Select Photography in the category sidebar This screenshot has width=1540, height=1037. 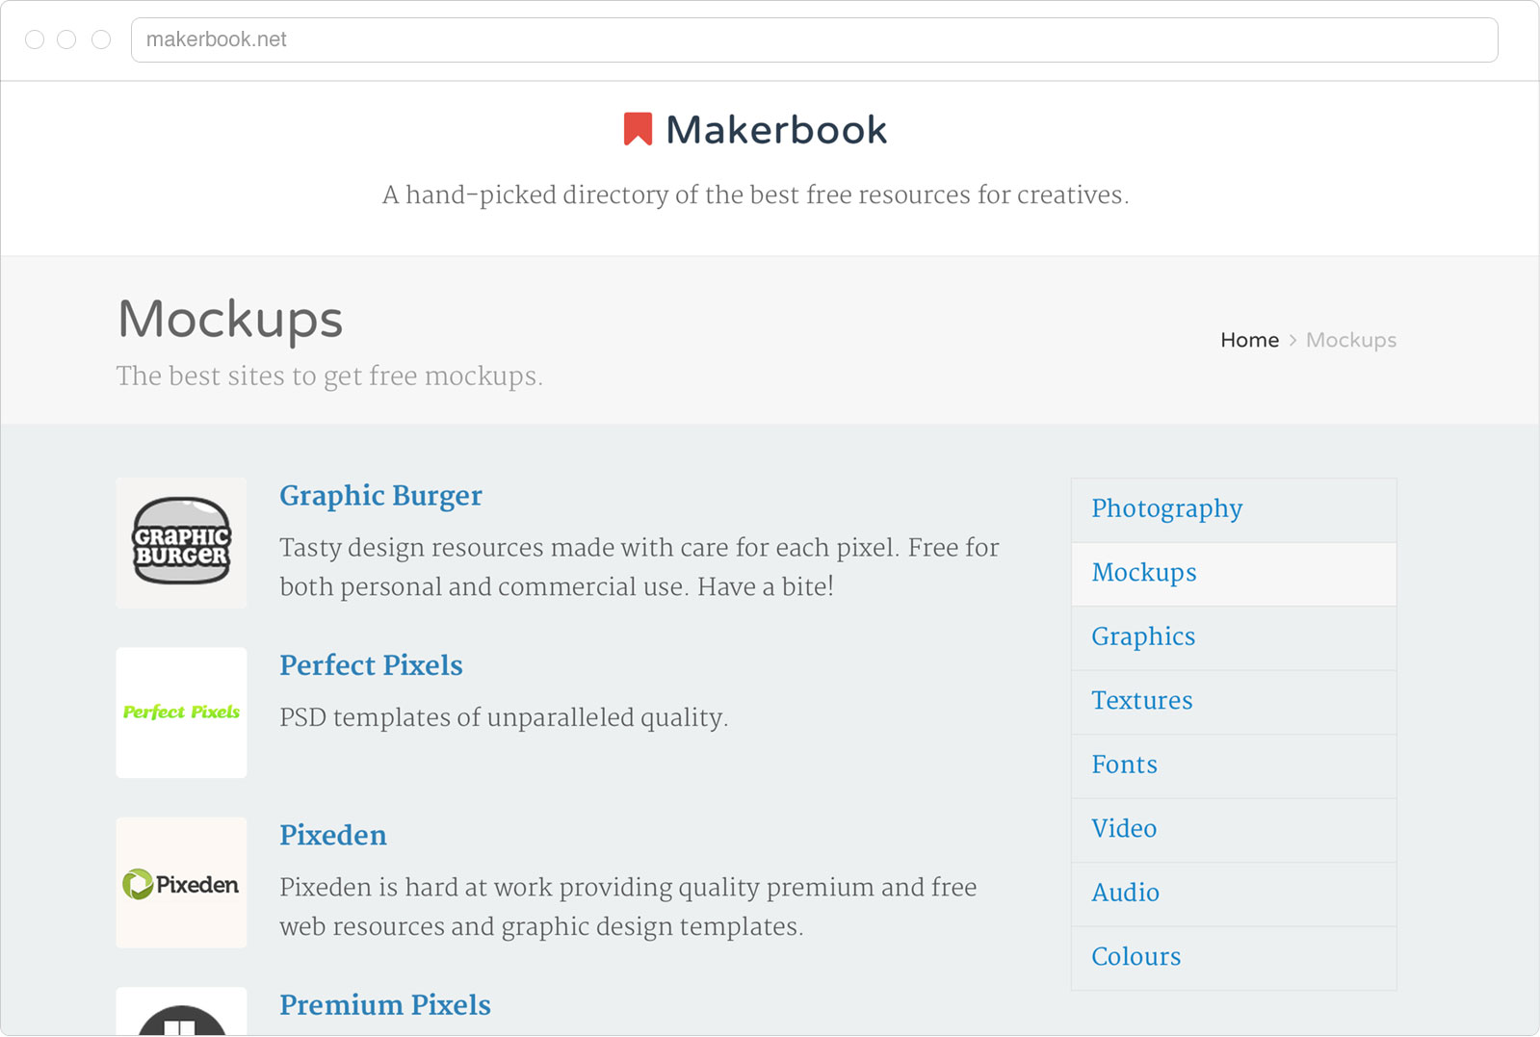(1166, 508)
